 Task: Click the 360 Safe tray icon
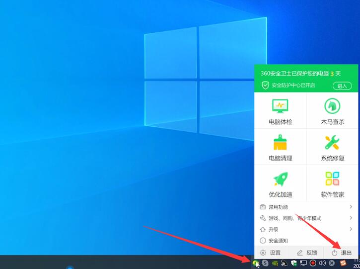255,263
